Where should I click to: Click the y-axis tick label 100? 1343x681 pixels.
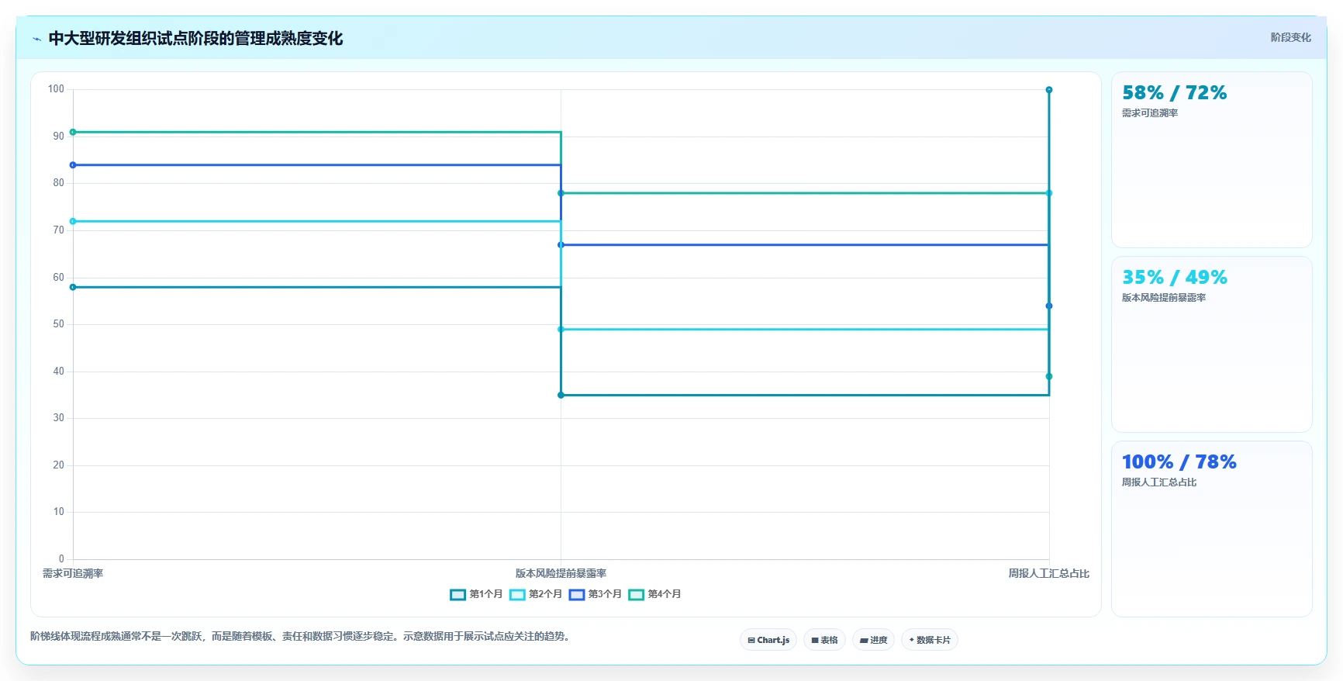coord(56,89)
